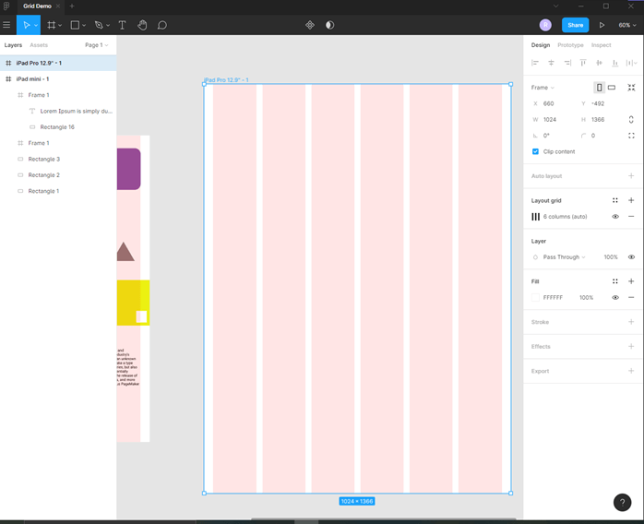Viewport: 644px width, 524px height.
Task: Click the Share button
Action: click(575, 25)
